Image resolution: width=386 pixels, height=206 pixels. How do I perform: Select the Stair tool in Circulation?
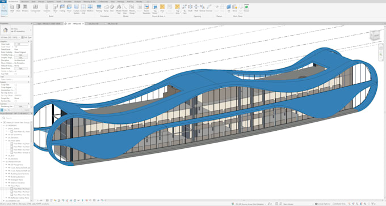112,8
